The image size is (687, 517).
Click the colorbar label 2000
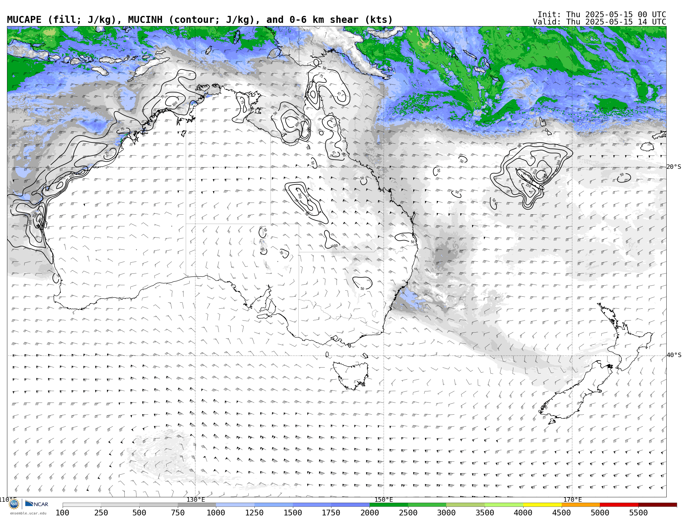[370, 513]
